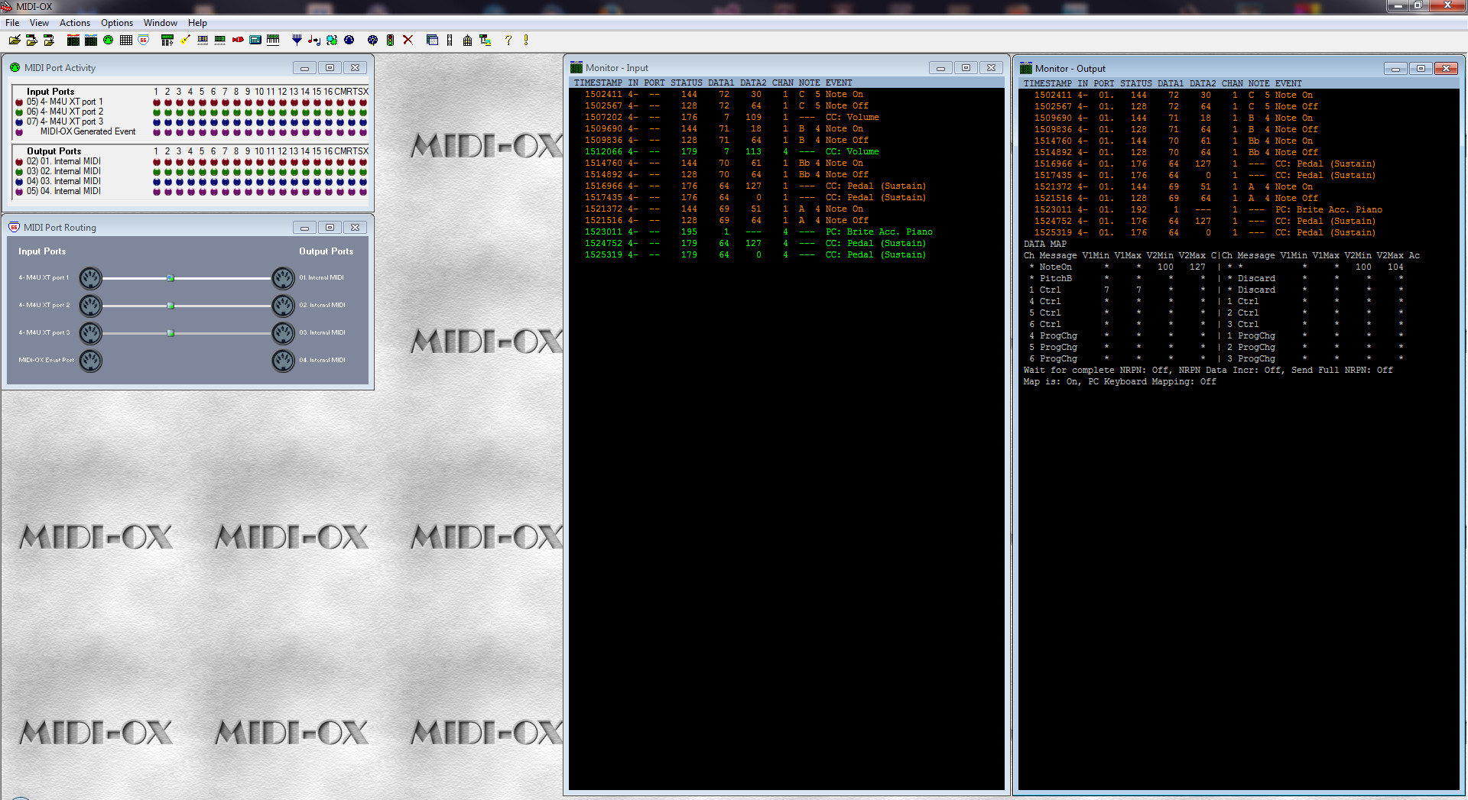
Task: Click the yellow-digit time counter toolbar icon
Action: pos(203,40)
